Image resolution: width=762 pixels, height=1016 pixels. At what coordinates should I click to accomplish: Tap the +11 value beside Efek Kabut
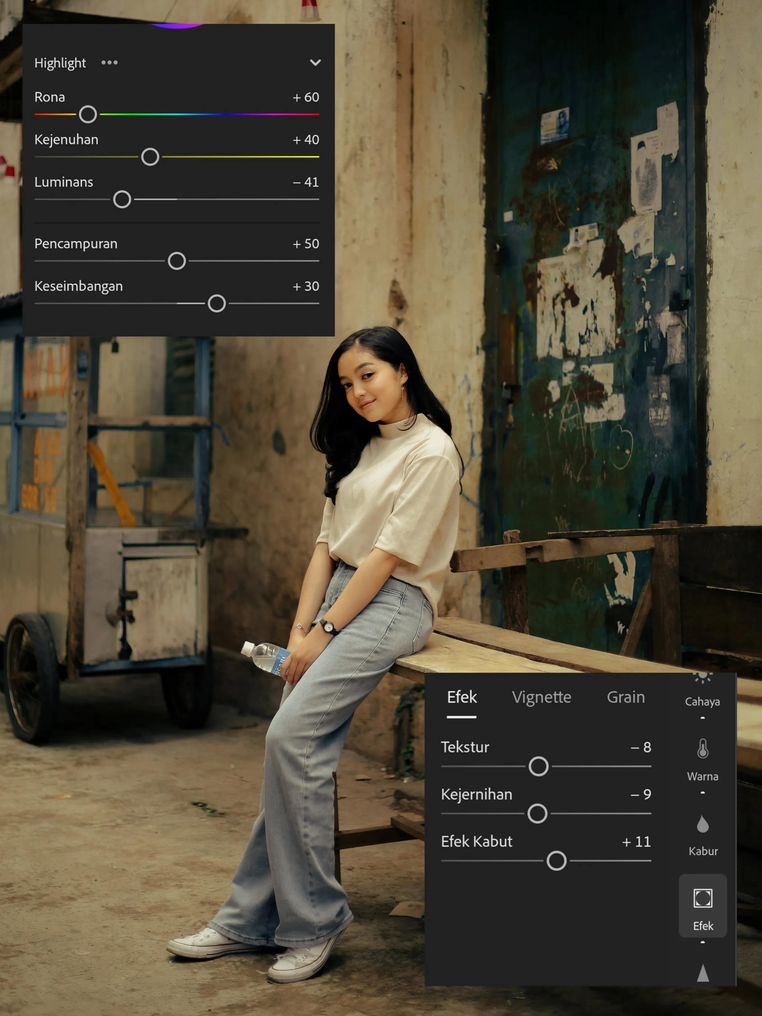(x=636, y=842)
